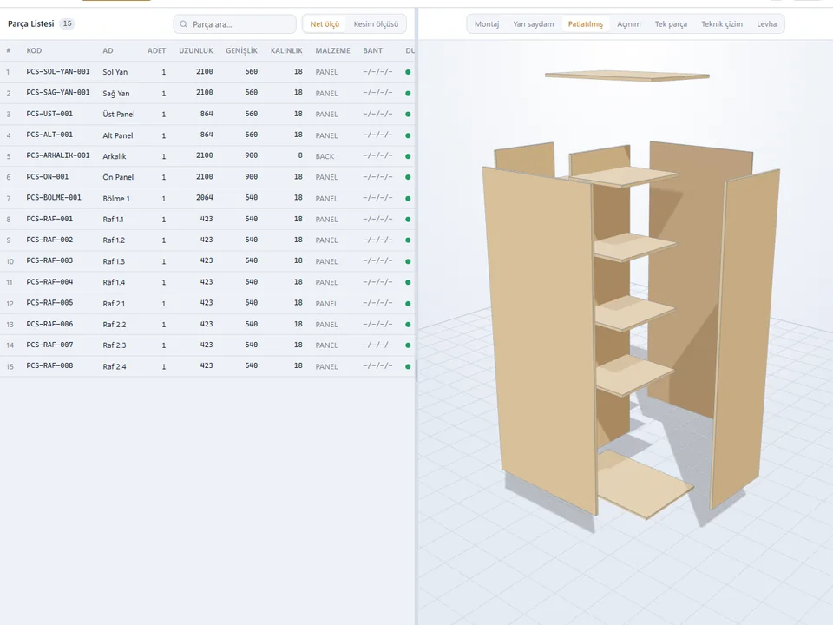Click the Alt Panel part name
Image resolution: width=833 pixels, height=625 pixels.
(x=117, y=135)
